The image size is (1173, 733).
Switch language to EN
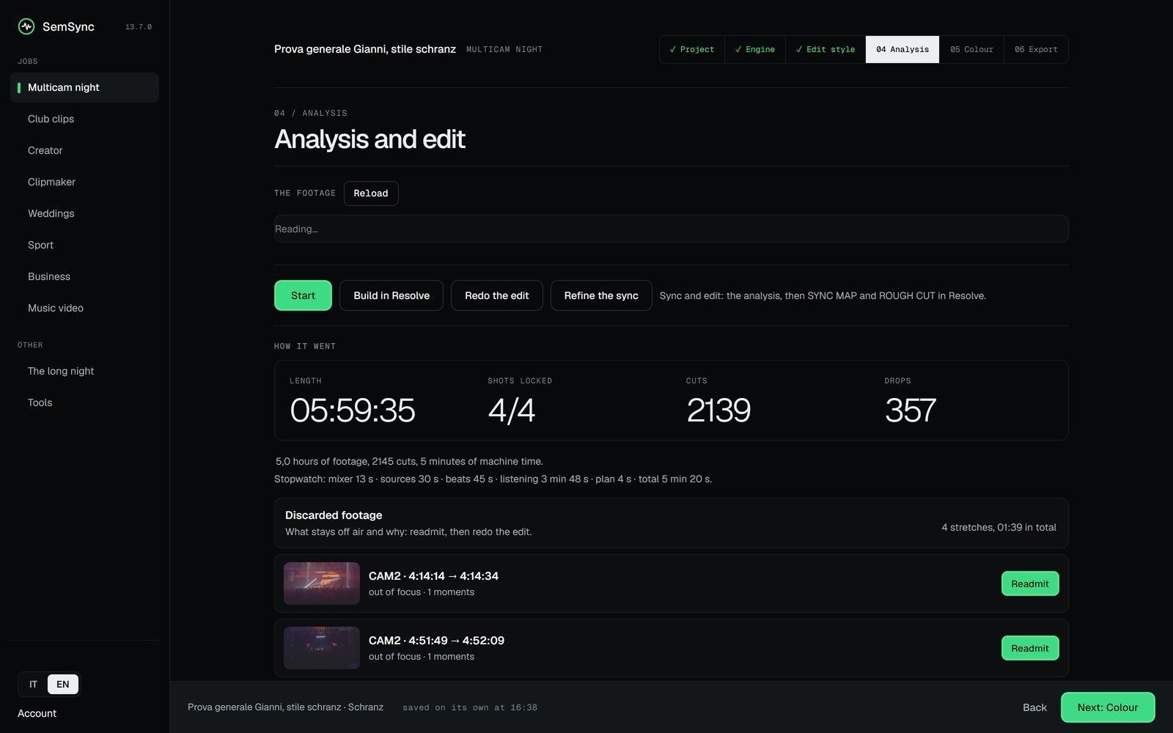pos(63,685)
